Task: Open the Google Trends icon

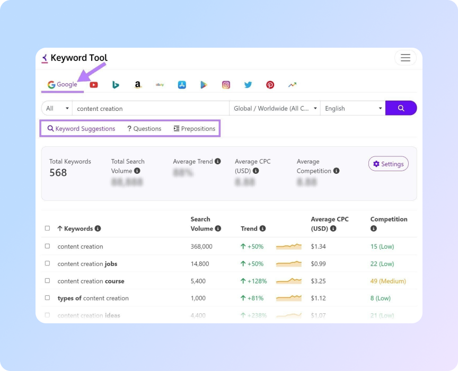Action: [292, 84]
